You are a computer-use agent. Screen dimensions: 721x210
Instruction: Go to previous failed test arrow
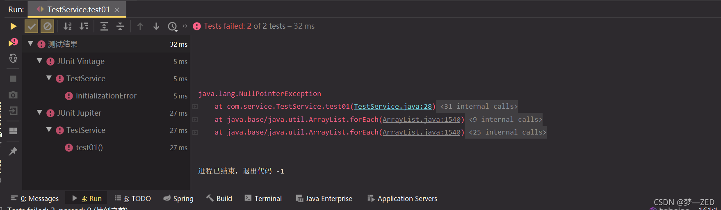[140, 26]
